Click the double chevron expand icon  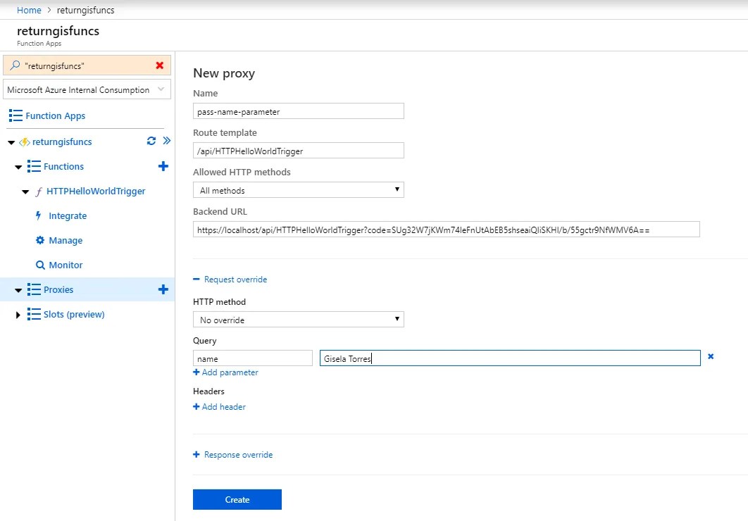pyautogui.click(x=166, y=141)
